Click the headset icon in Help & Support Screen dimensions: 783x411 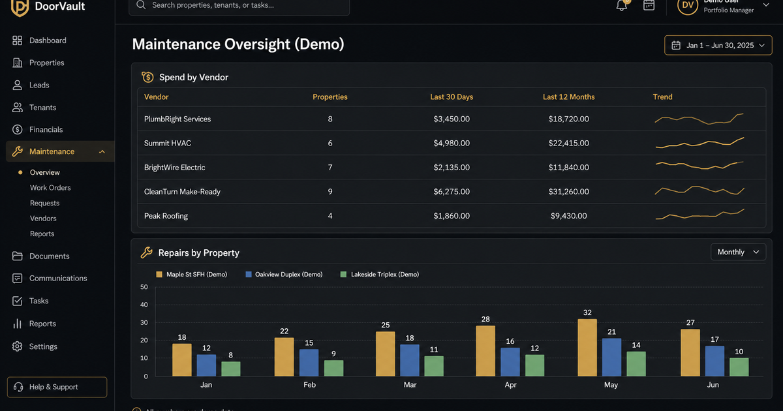pos(18,387)
